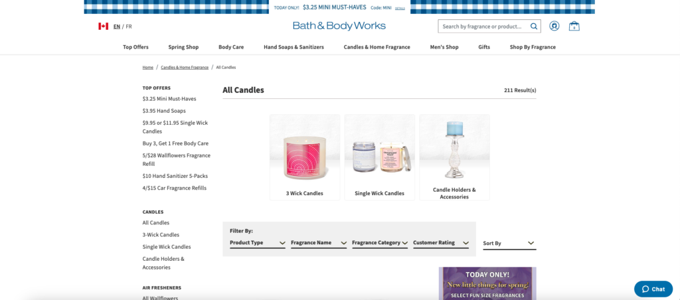Click the Home breadcrumb link
This screenshot has width=680, height=300.
click(x=148, y=68)
